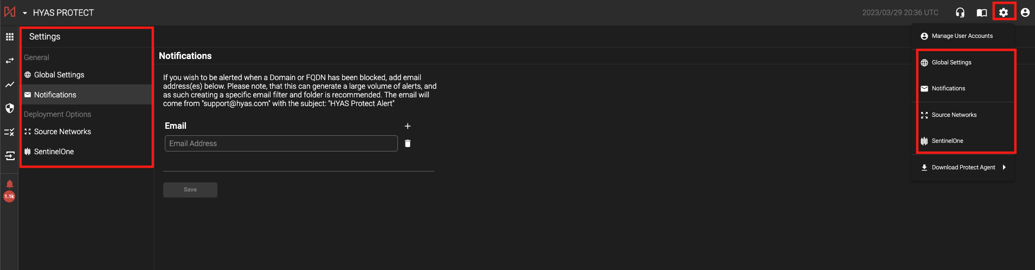Open Global Settings in the Settings sidebar
Viewport: 1035px width, 270px height.
tap(59, 75)
